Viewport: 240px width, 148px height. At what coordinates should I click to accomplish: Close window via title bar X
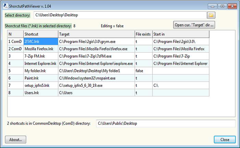click(232, 6)
